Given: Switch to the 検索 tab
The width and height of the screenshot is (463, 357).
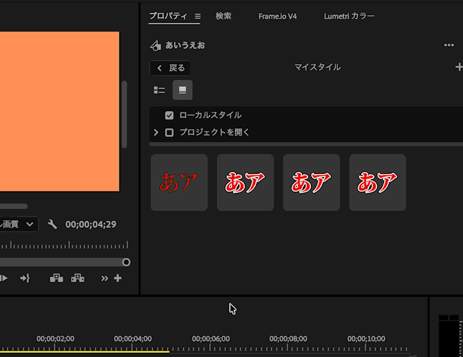Looking at the screenshot, I should [224, 16].
